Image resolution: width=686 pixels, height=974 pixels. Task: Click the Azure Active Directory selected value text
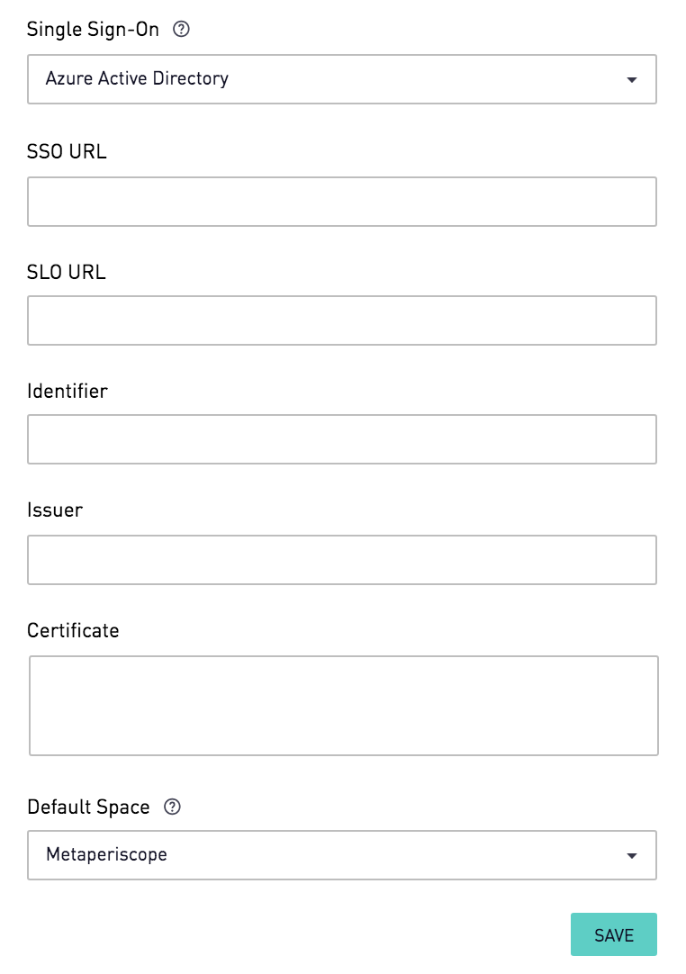tap(137, 78)
